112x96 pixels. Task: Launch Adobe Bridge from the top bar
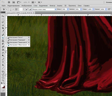pos(9,2)
